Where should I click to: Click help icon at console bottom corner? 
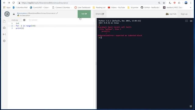191,106
